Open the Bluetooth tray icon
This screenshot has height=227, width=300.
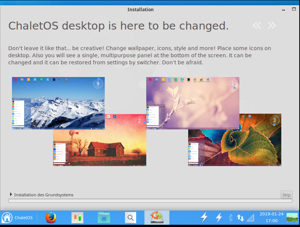coord(231,217)
